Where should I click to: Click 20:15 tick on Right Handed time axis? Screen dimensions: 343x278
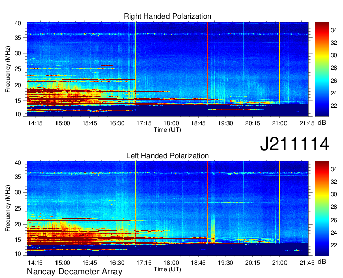pyautogui.click(x=252, y=123)
